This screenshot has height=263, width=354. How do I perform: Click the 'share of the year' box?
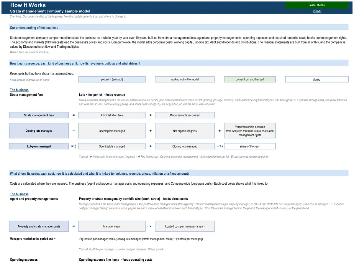point(250,146)
